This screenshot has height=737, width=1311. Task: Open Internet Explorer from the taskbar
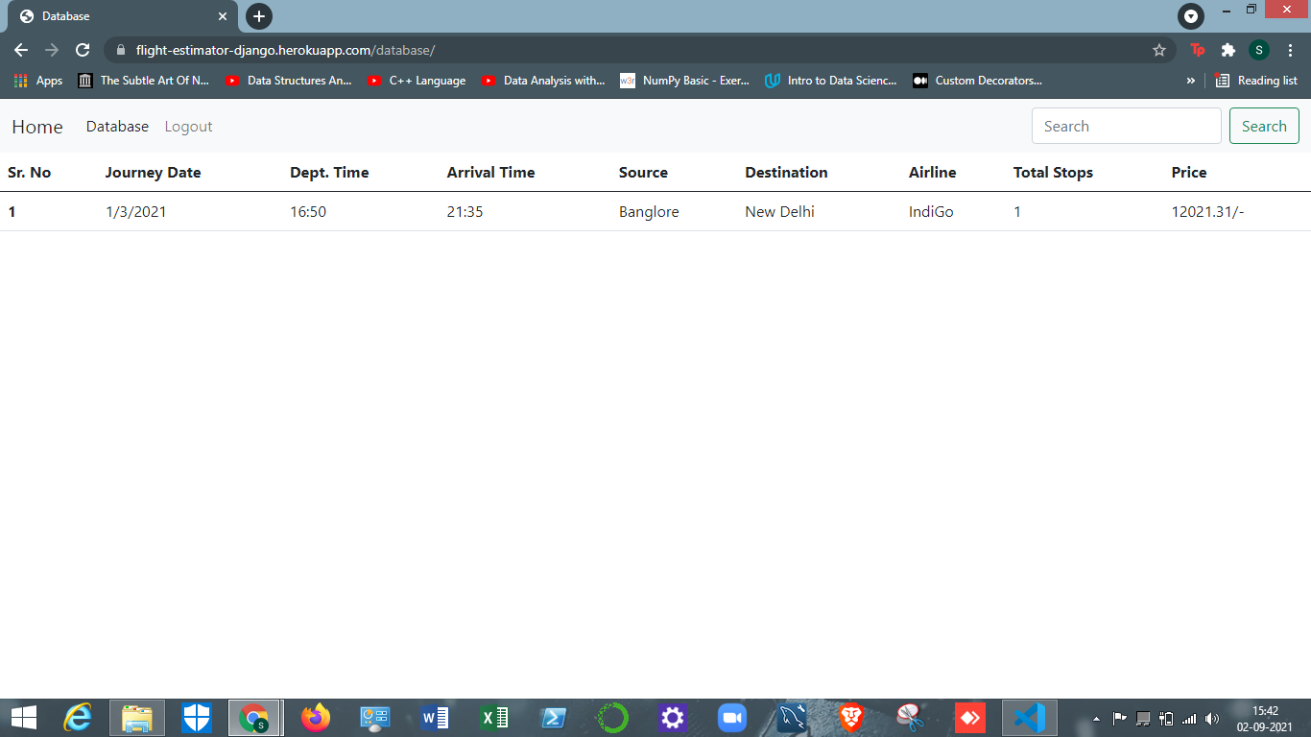(x=78, y=718)
